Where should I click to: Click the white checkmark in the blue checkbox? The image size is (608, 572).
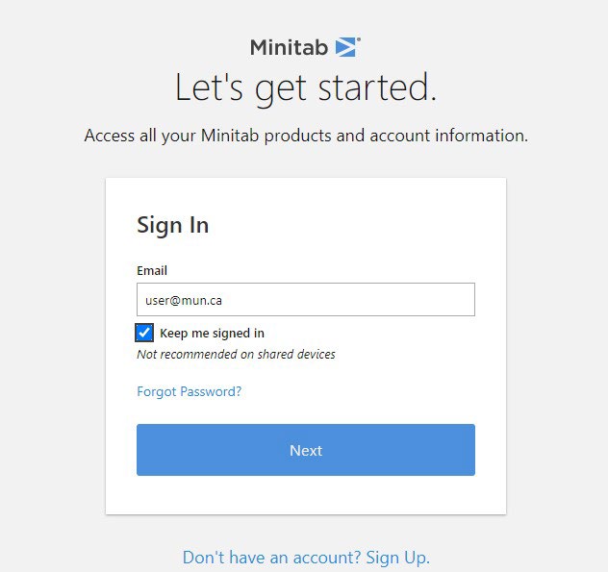pos(144,333)
